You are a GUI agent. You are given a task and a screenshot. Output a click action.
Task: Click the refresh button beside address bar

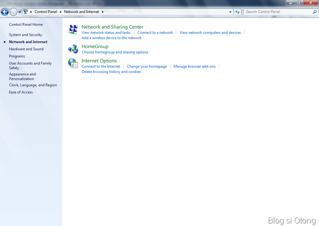[237, 12]
